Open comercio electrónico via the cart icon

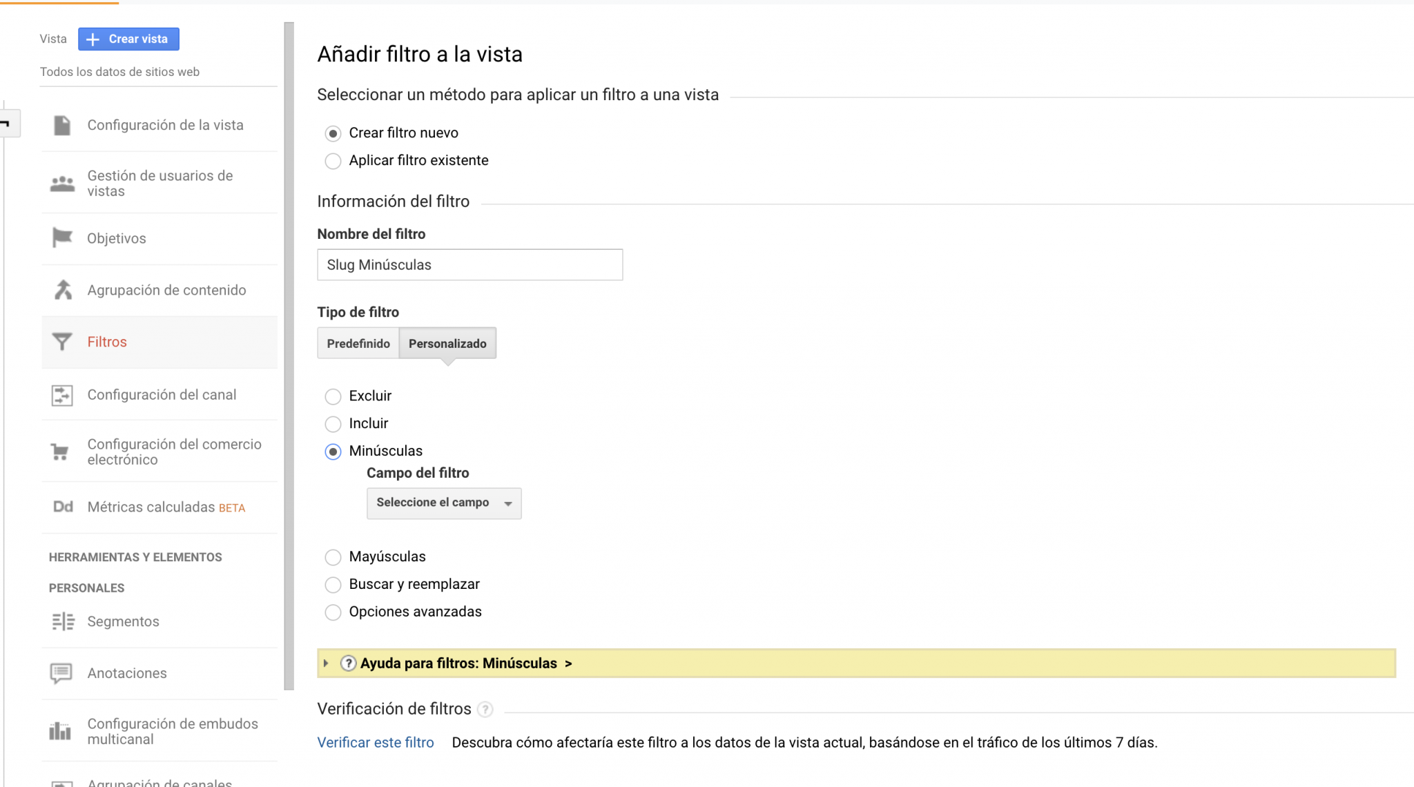pos(62,451)
